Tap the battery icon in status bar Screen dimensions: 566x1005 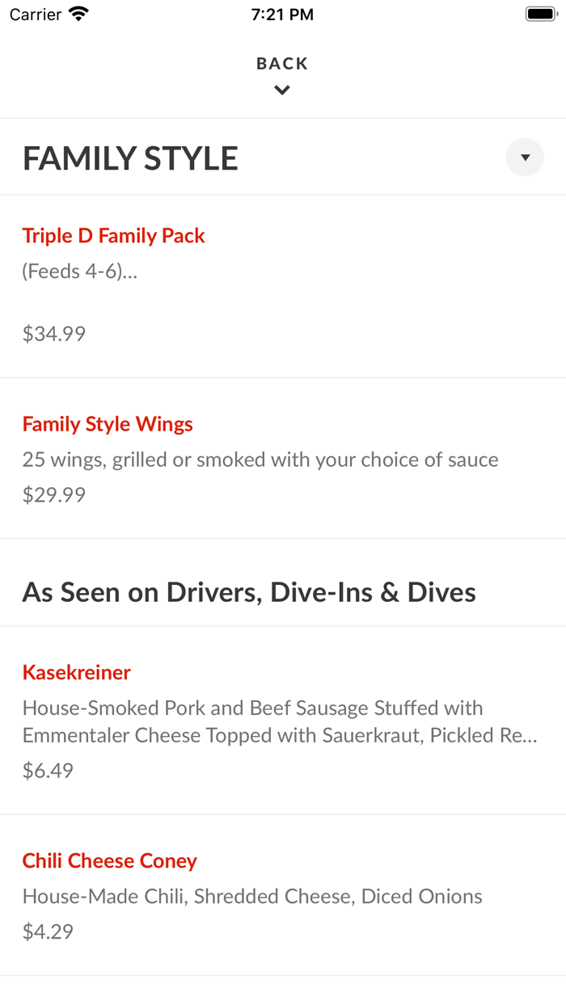pyautogui.click(x=540, y=14)
